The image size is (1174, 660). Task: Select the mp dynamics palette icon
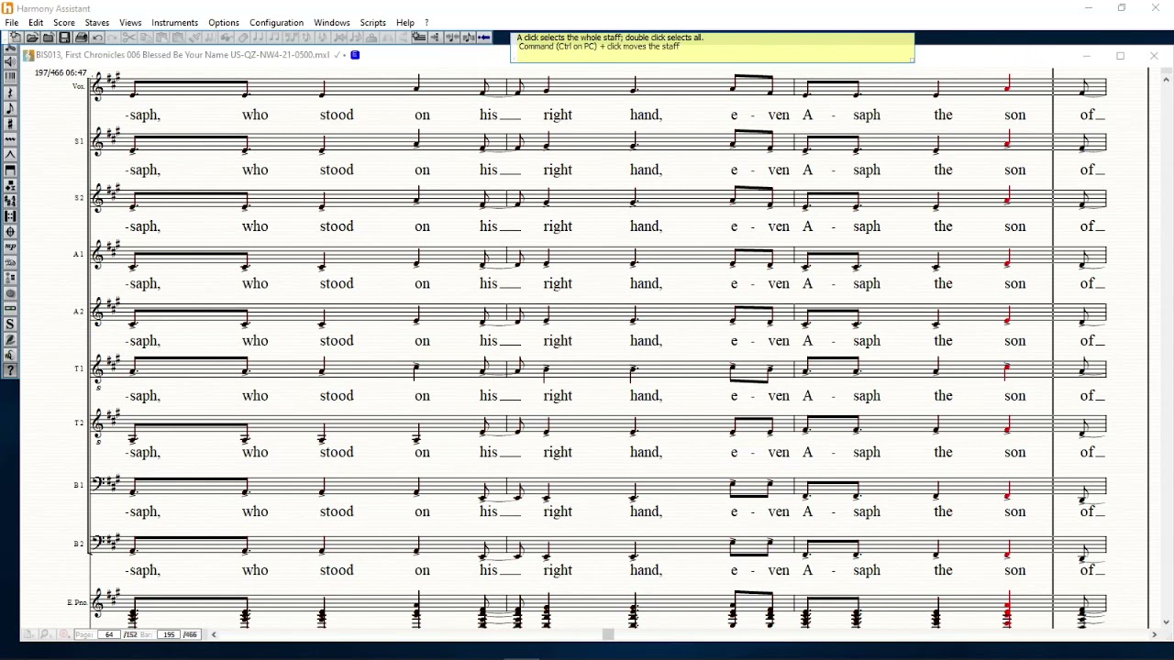click(x=10, y=247)
